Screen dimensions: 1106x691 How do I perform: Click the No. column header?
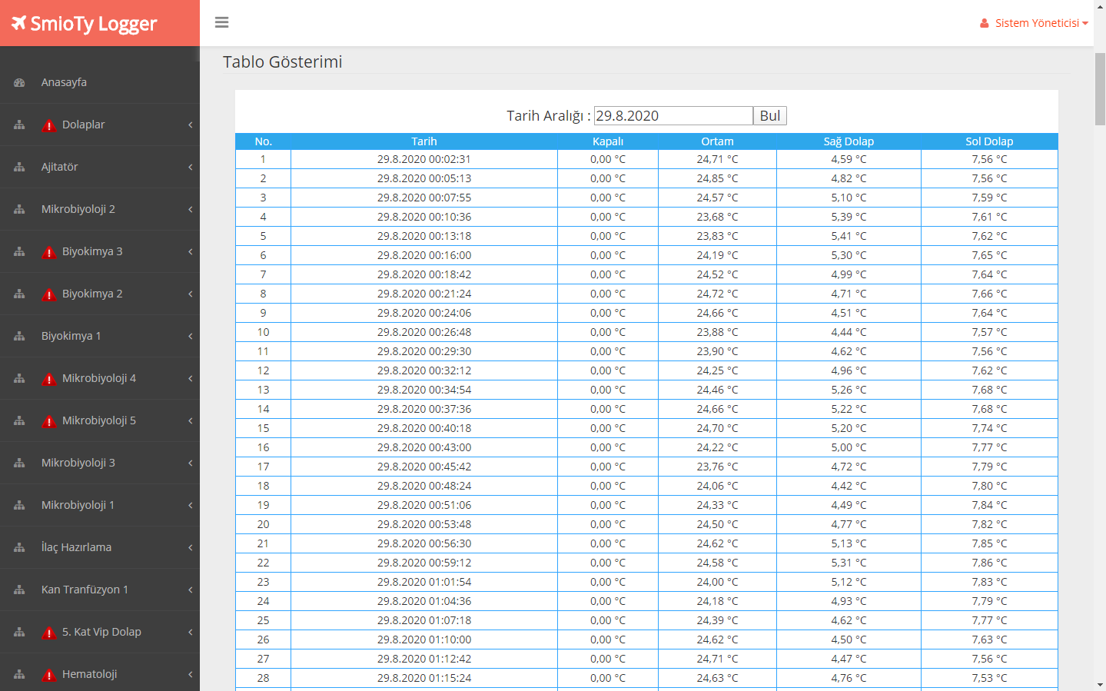[x=264, y=141]
